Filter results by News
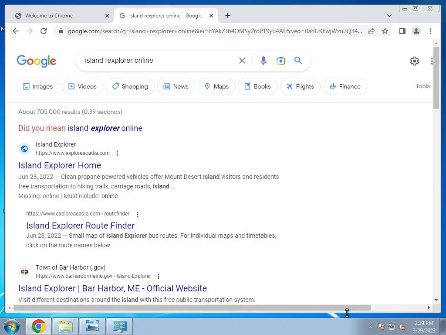The width and height of the screenshot is (446, 335). [176, 86]
